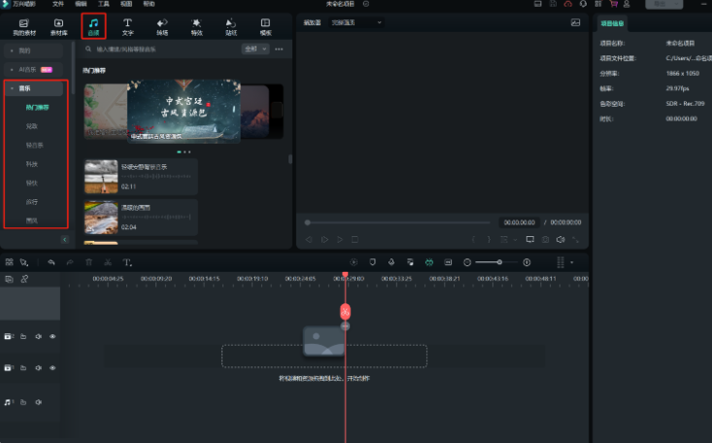Viewport: 712px width, 443px height.
Task: Open the 贴纸 (Stickers) panel icon
Action: click(x=230, y=25)
